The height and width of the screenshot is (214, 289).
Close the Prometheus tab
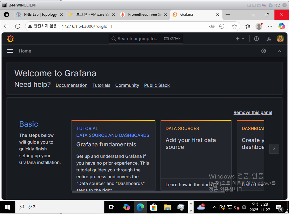165,15
